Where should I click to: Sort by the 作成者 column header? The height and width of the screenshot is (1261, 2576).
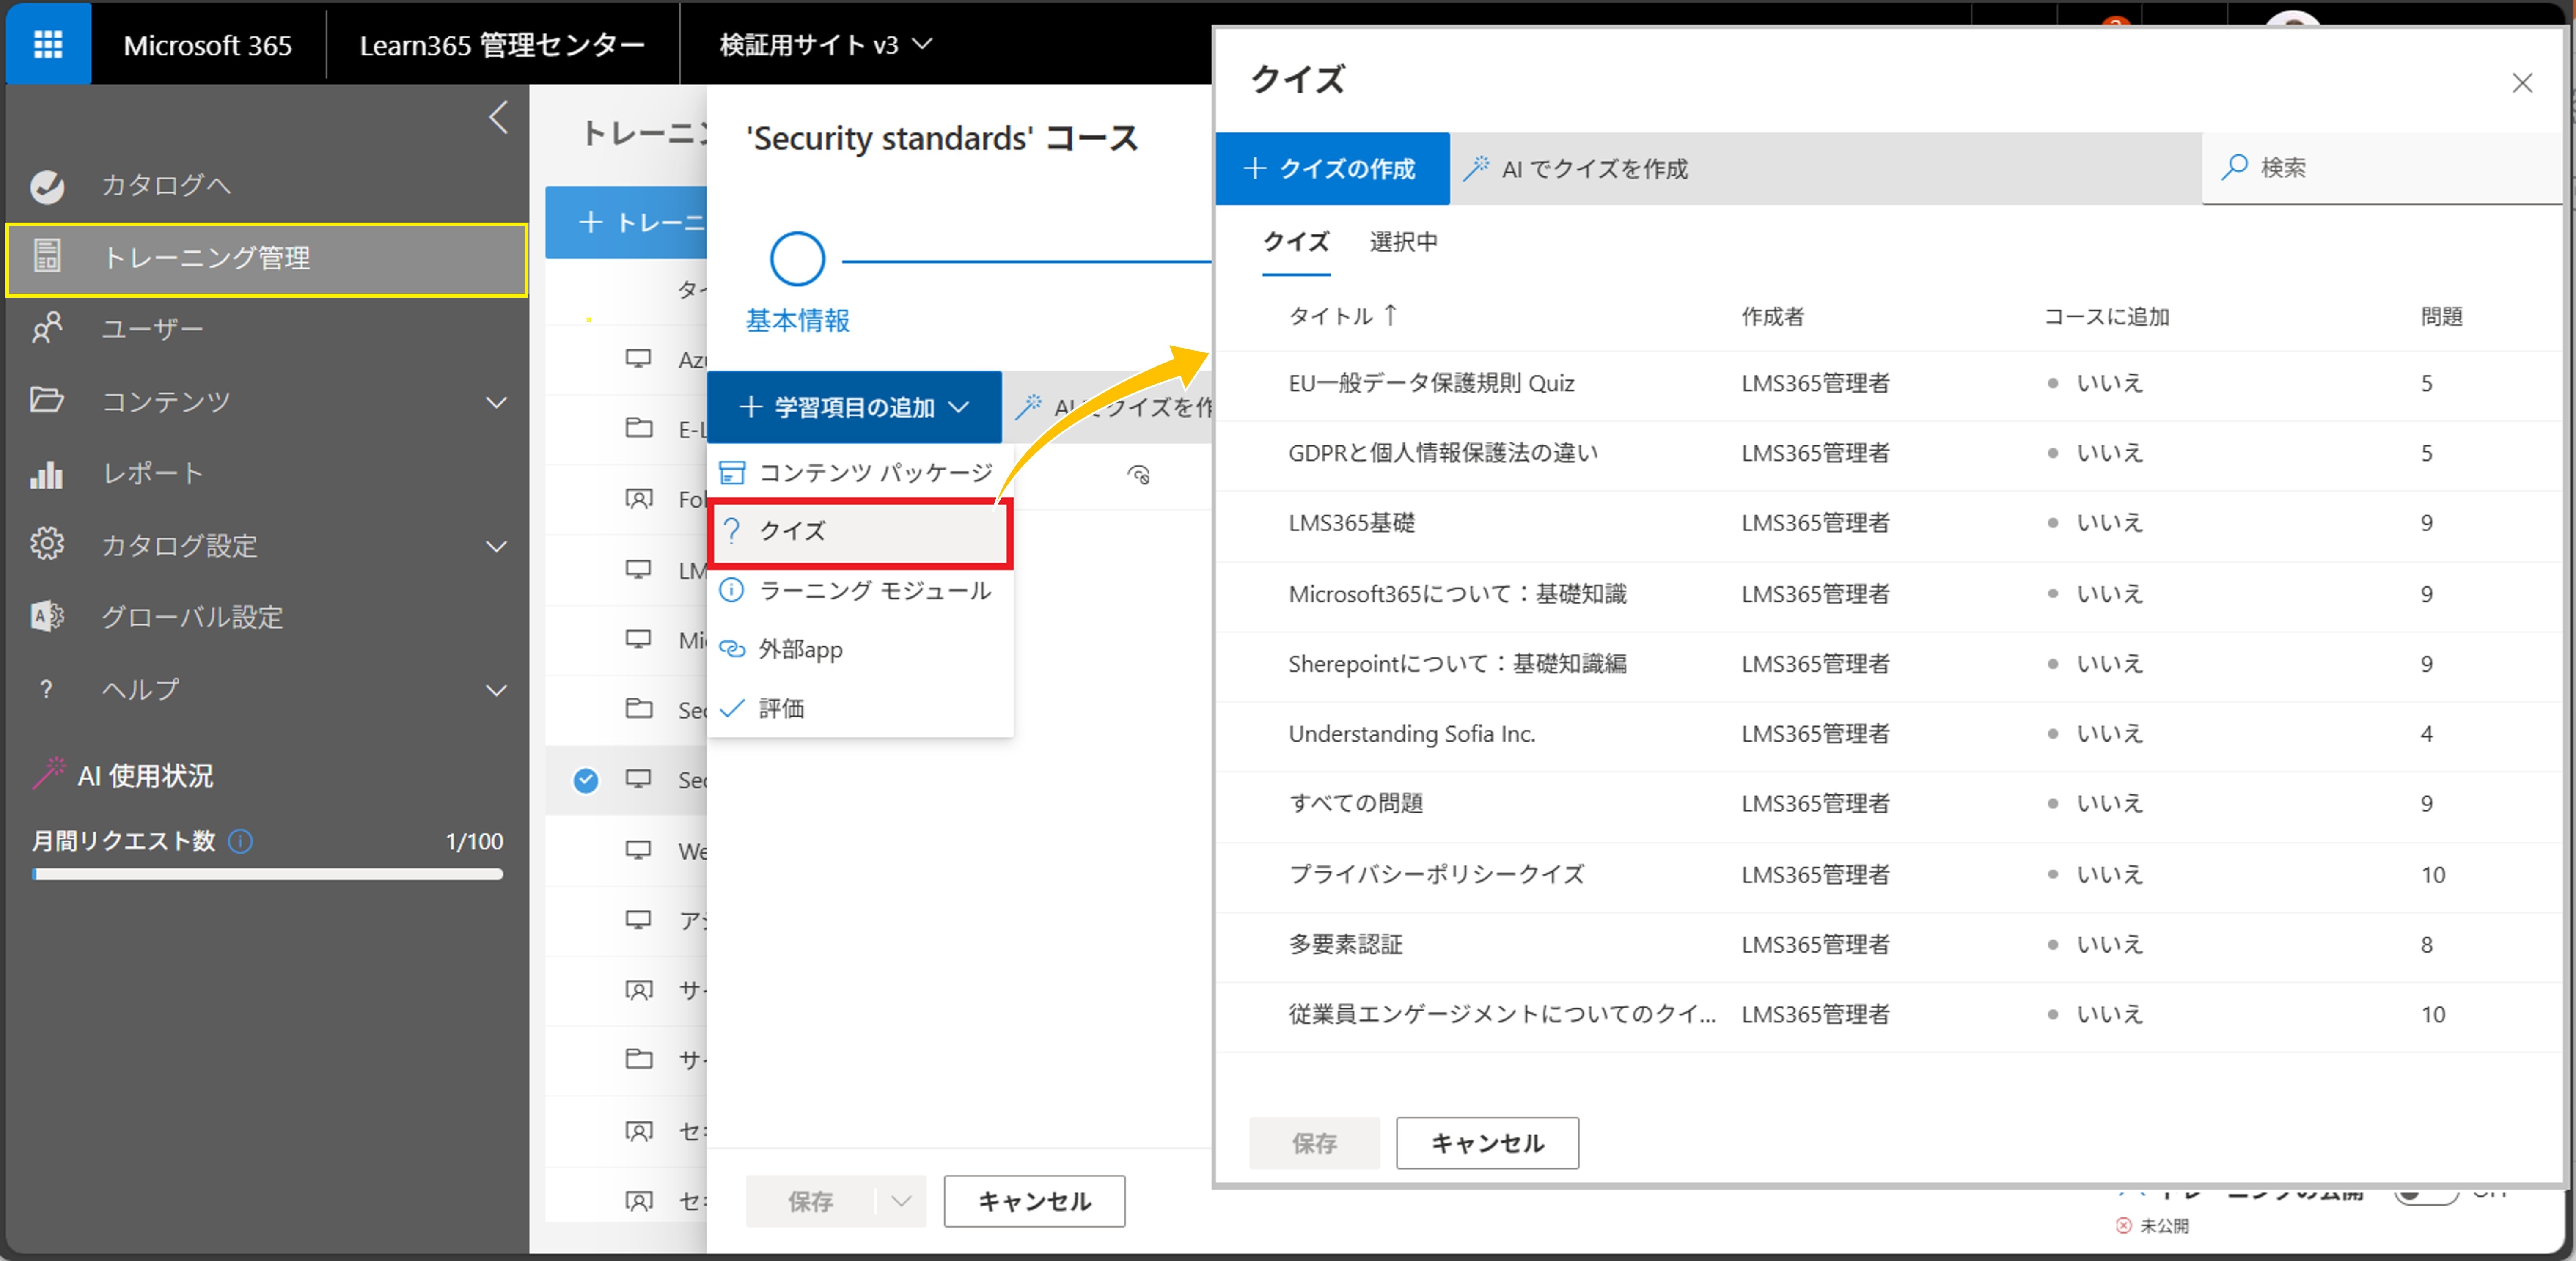coord(1772,316)
